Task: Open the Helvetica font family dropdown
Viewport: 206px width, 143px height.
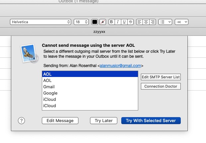Action: (x=41, y=22)
